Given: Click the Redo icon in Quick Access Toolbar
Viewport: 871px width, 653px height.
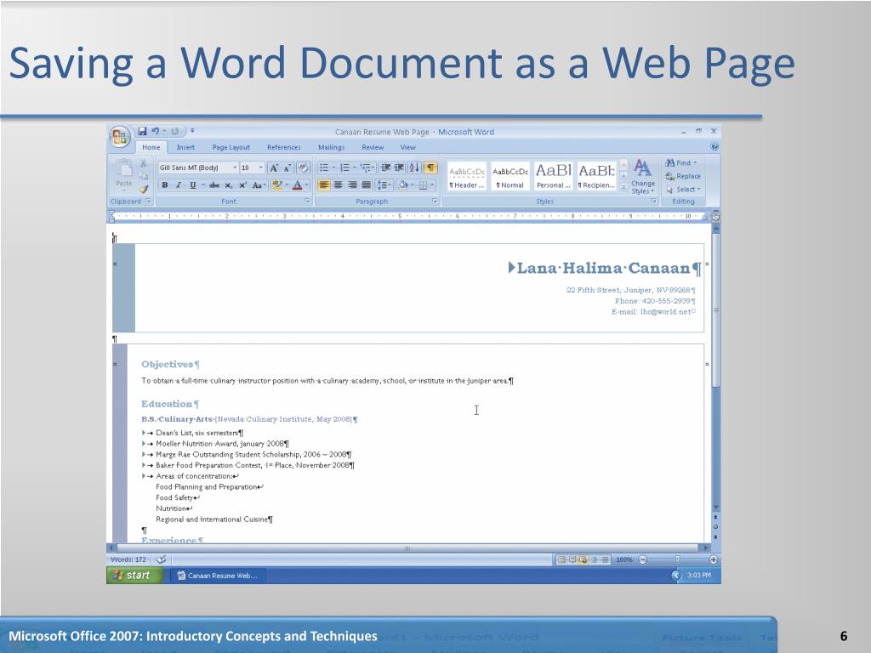Looking at the screenshot, I should coord(175,131).
